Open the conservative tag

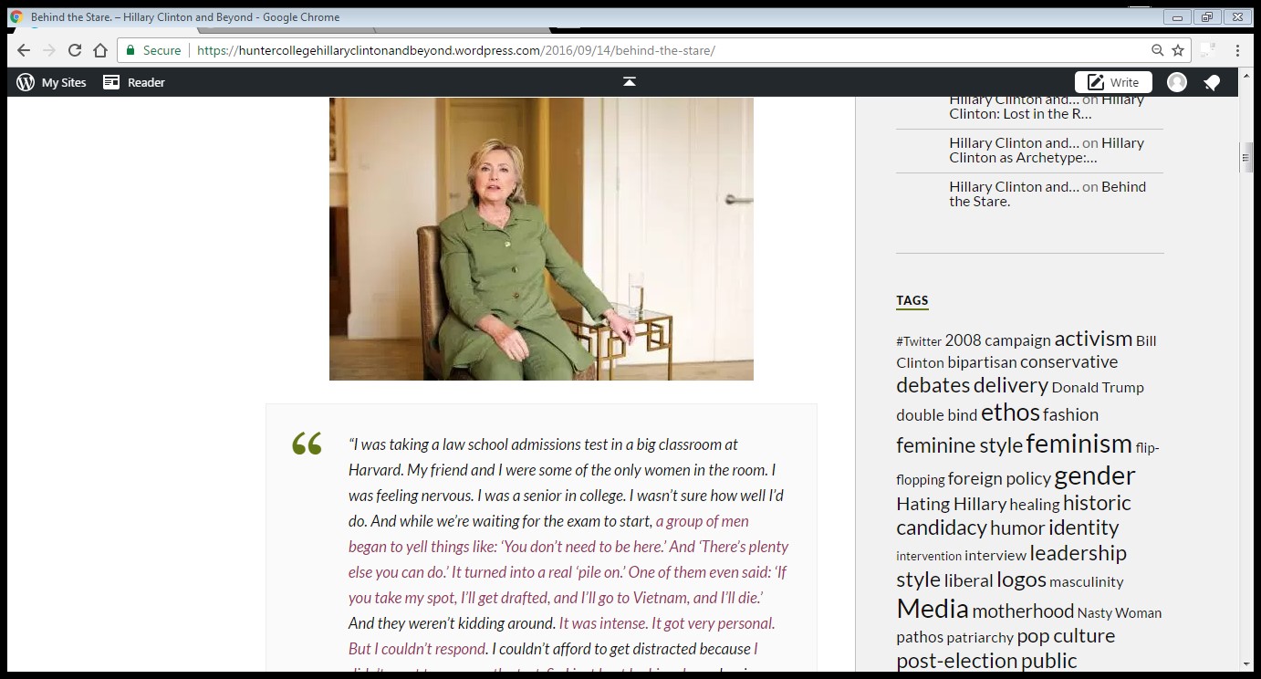pos(1068,361)
